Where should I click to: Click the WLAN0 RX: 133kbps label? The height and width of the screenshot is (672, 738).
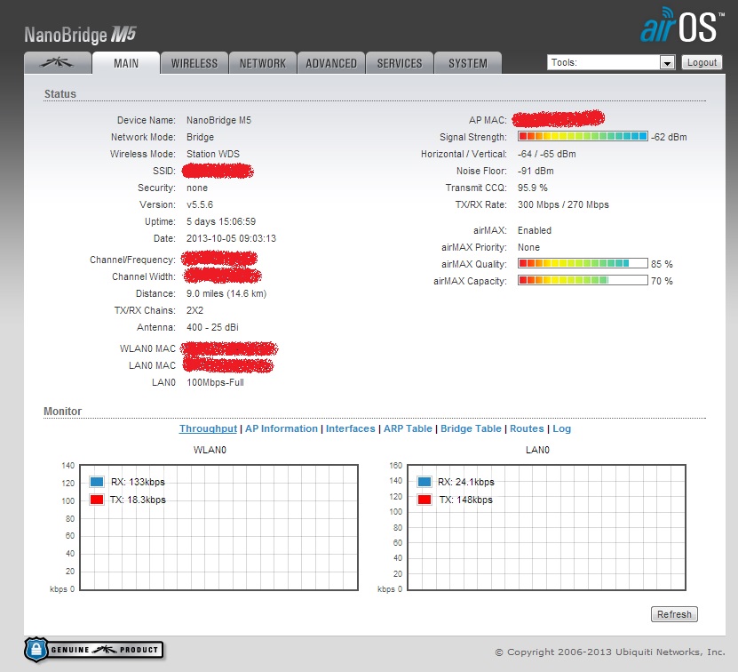point(138,482)
